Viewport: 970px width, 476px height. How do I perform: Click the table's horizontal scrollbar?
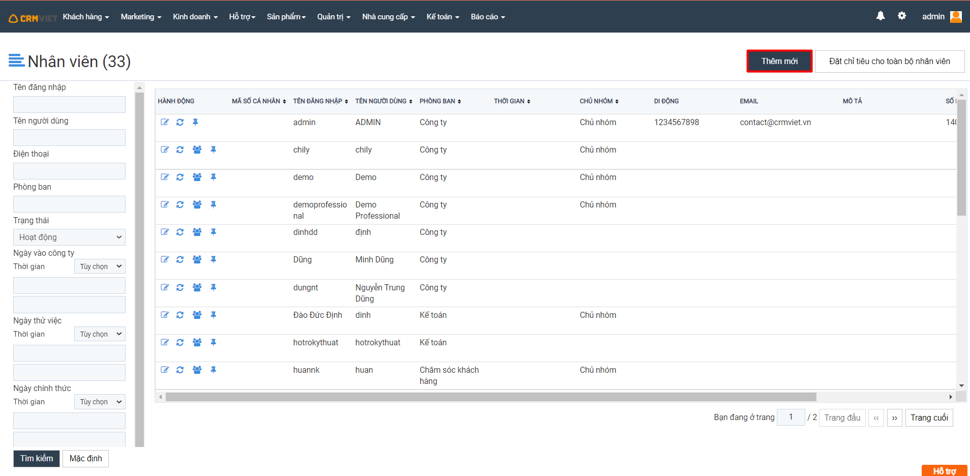point(491,397)
